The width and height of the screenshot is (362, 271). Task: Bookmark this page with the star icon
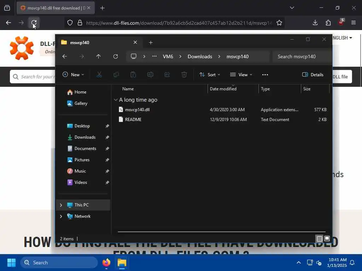[x=279, y=23]
